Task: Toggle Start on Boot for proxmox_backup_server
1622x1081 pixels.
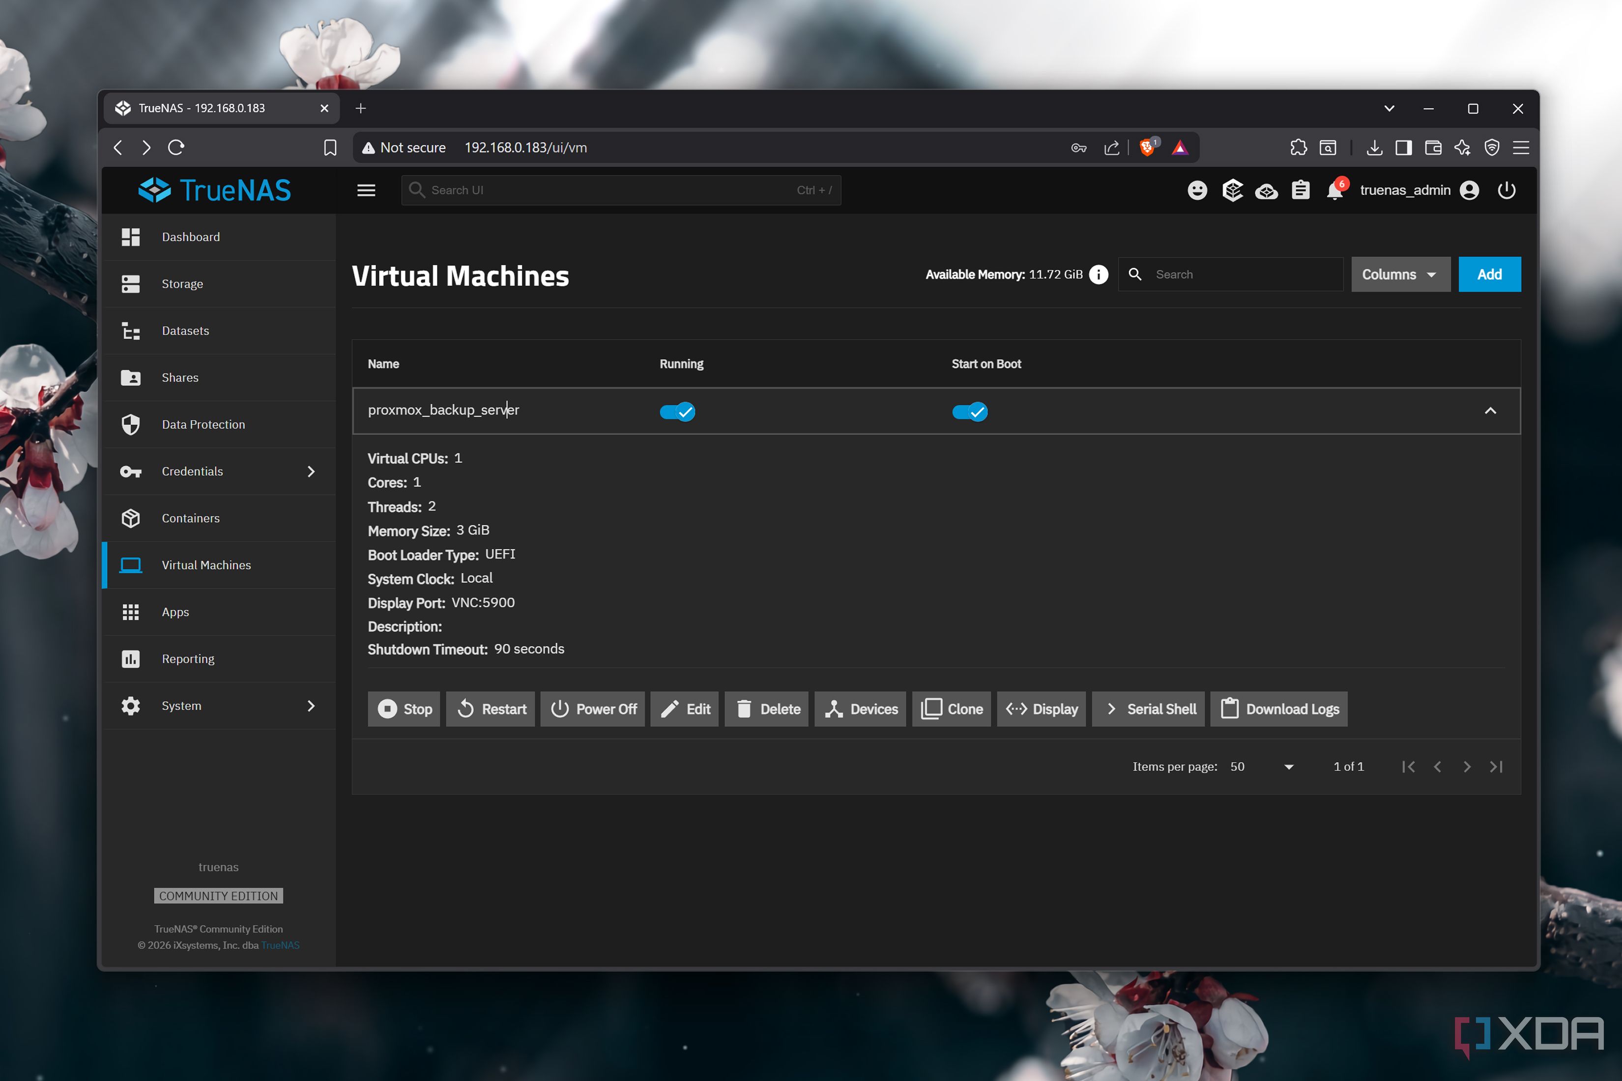Action: 970,412
